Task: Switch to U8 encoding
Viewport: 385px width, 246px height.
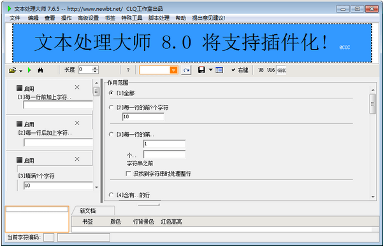Action: click(261, 70)
